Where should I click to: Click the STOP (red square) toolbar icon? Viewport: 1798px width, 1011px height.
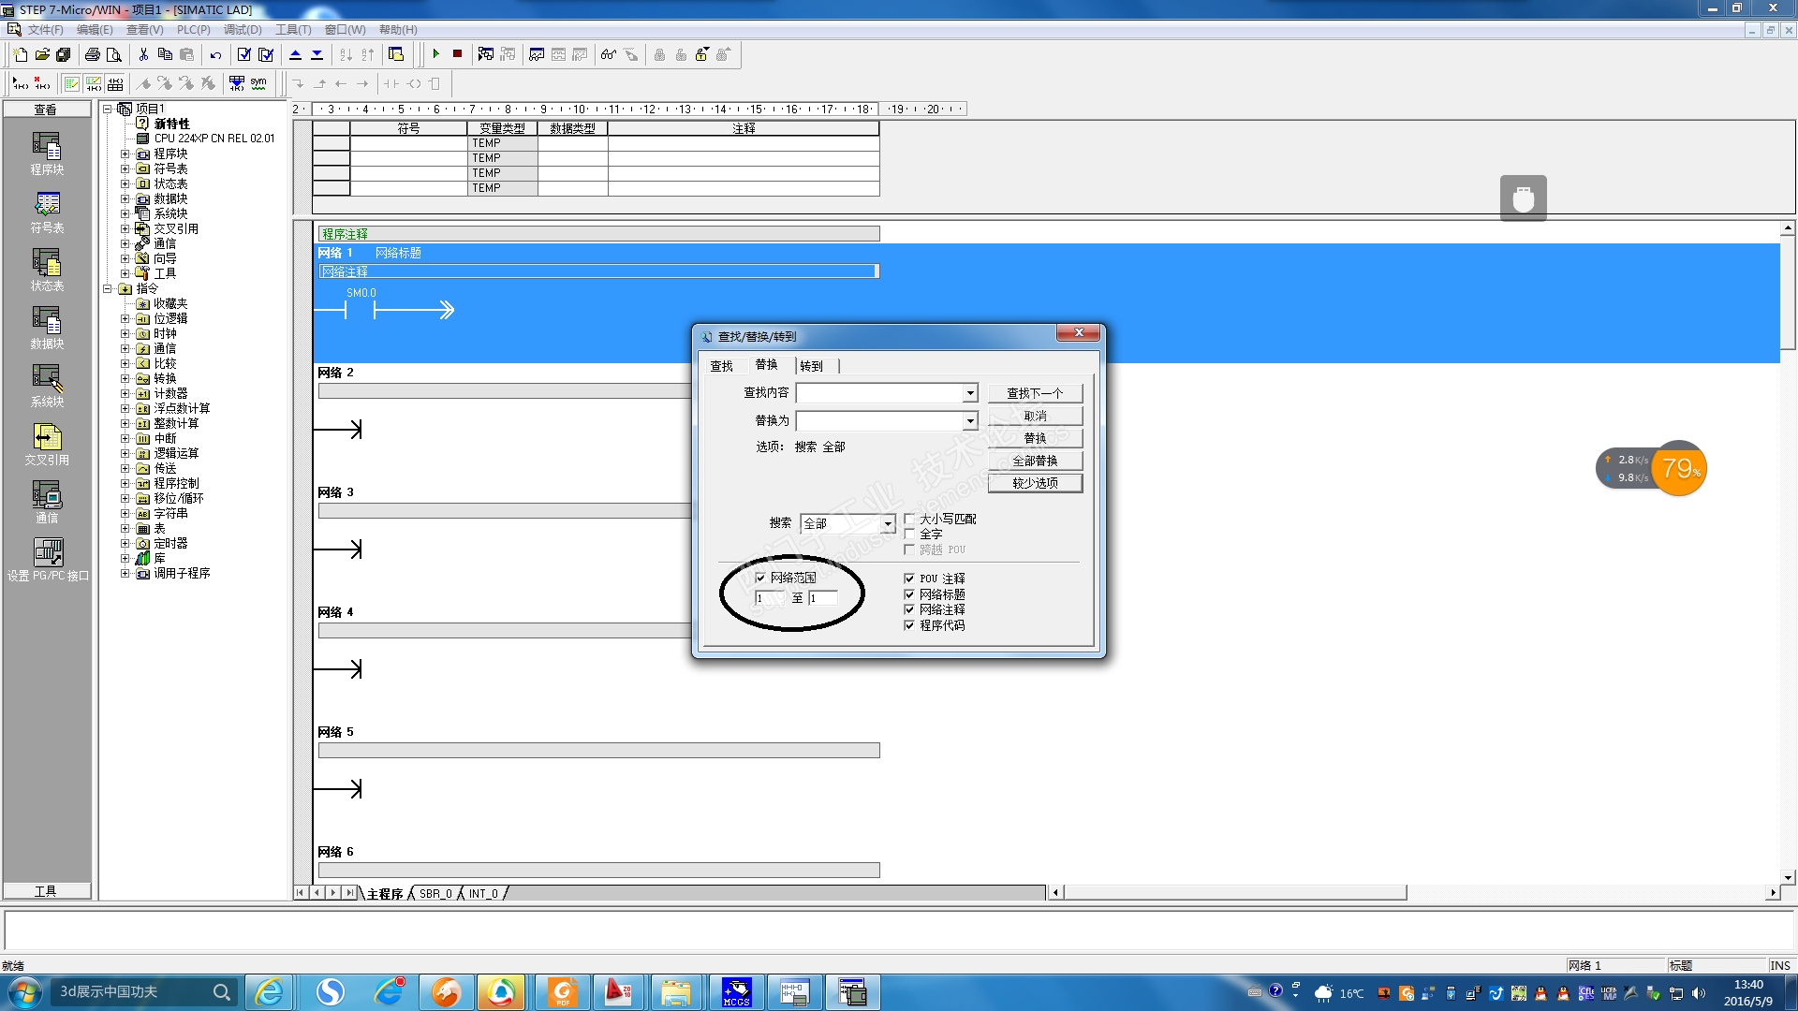point(457,54)
